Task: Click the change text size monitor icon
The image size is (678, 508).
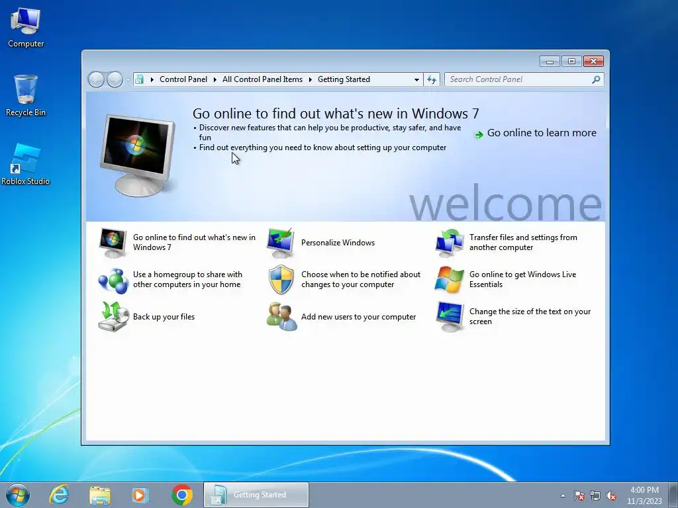Action: 450,317
